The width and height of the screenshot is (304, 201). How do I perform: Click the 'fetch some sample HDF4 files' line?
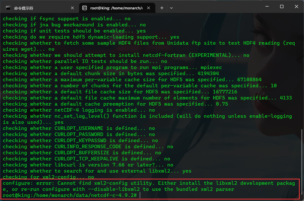point(149,46)
